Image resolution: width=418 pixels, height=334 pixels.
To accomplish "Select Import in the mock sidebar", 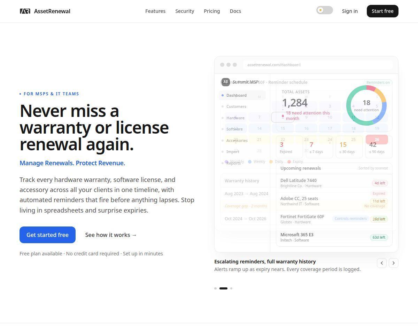I will coord(242,152).
